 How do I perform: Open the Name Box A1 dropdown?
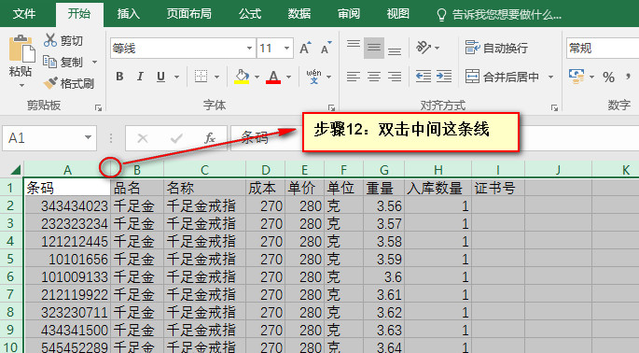[88, 138]
